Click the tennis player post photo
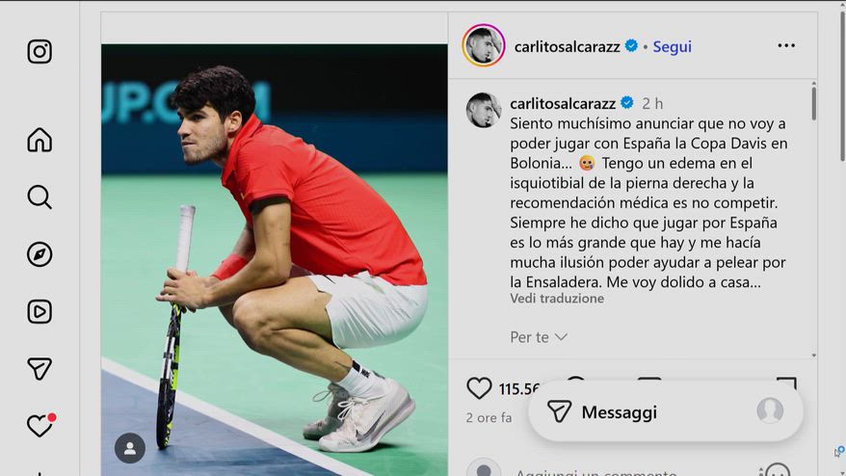Screen dimensions: 846x476 (274, 259)
